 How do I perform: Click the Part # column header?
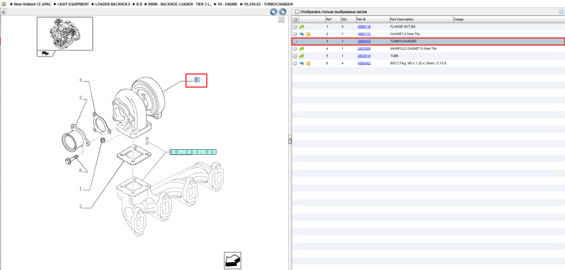[x=372, y=19]
